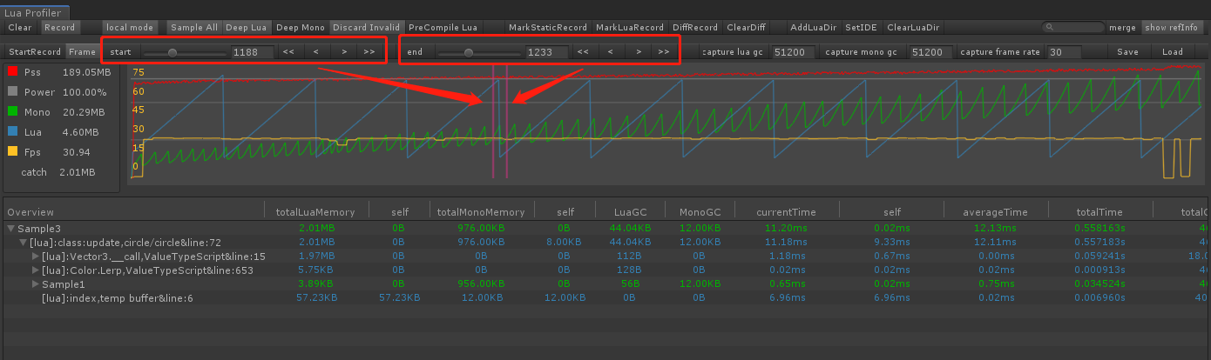1211x360 pixels.
Task: Sort by currentTime column
Action: 787,212
